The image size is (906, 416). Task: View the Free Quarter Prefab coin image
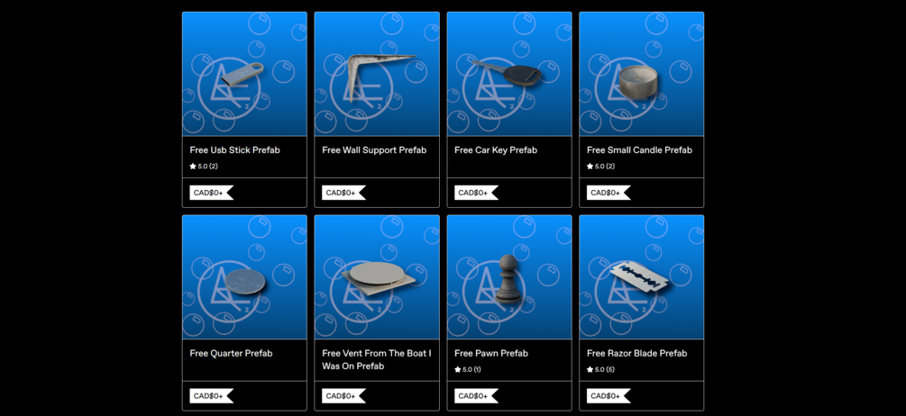pos(244,277)
